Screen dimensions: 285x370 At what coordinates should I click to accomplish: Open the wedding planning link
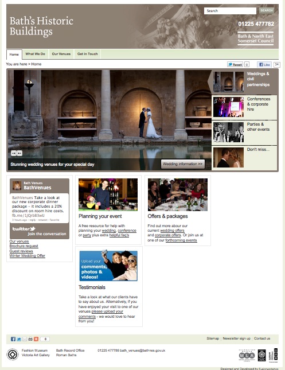point(109,231)
